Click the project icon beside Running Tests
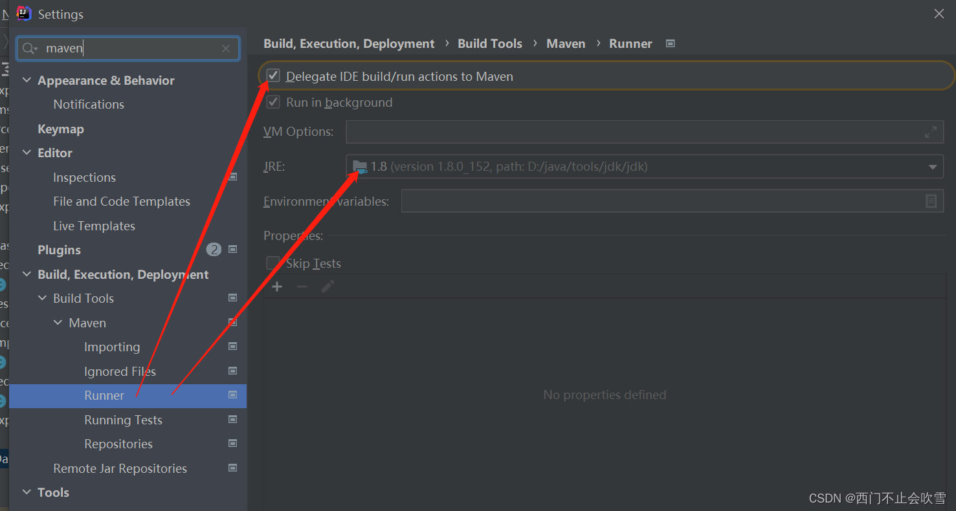The width and height of the screenshot is (956, 511). pos(233,419)
